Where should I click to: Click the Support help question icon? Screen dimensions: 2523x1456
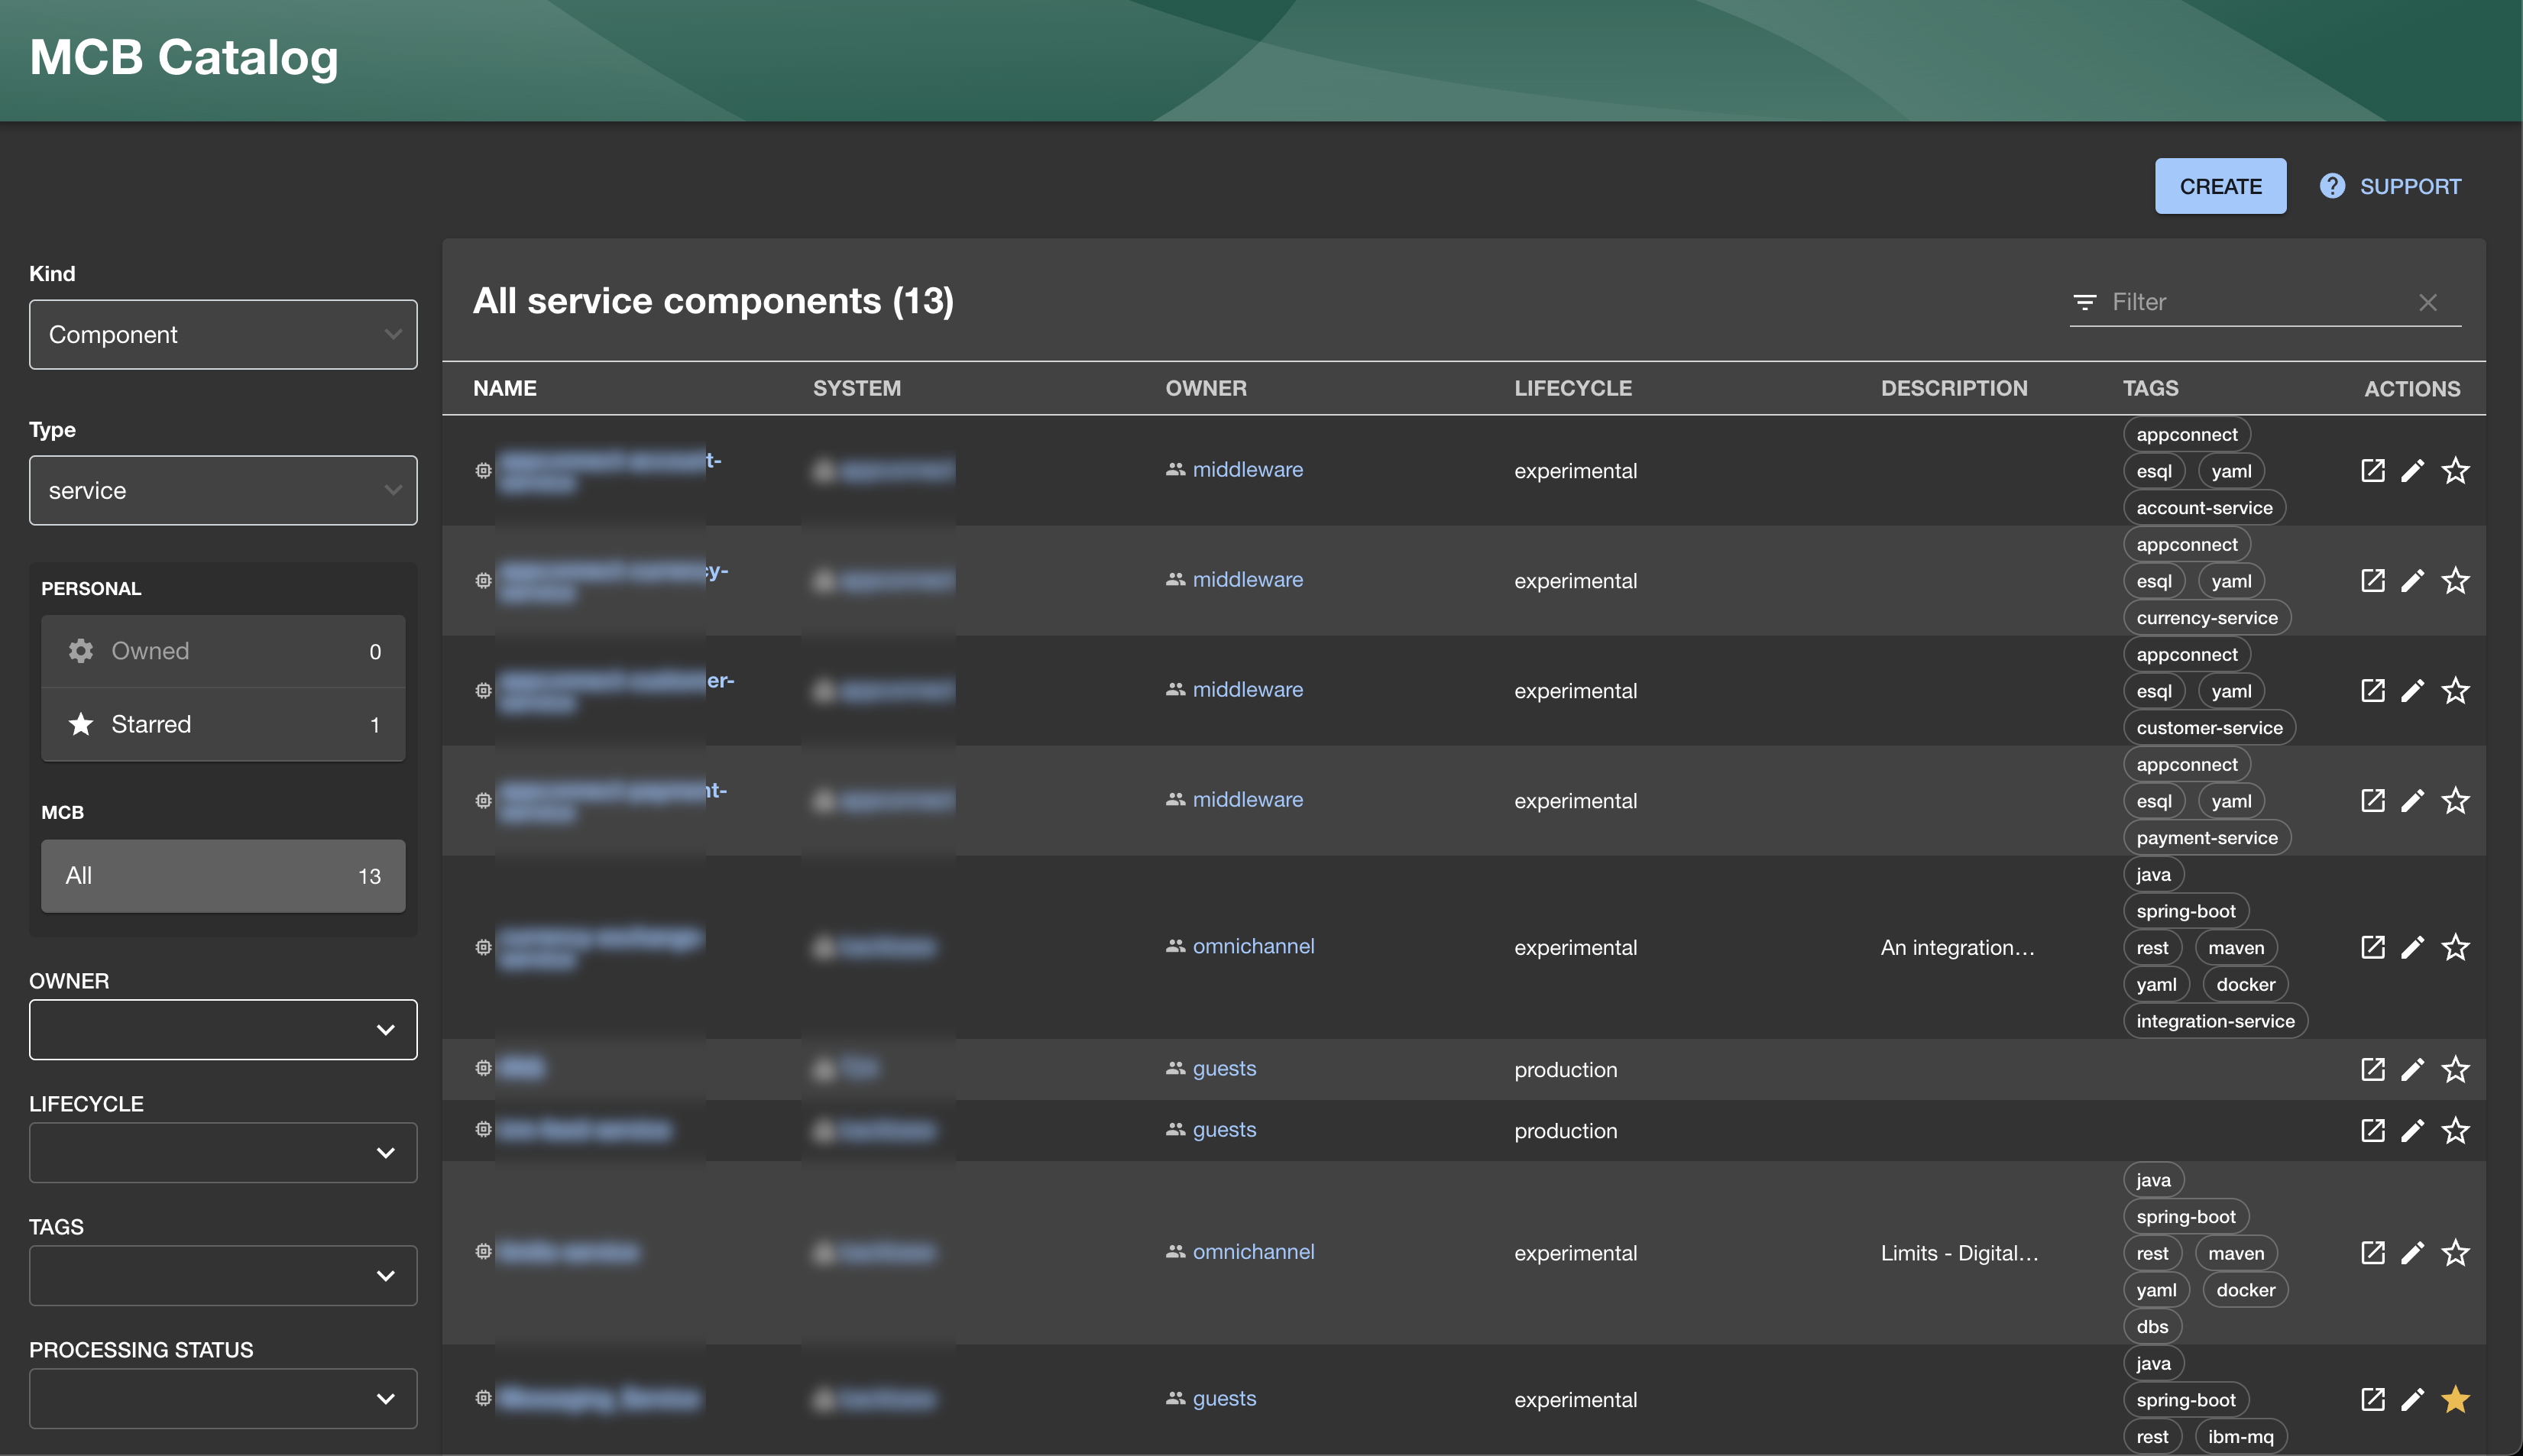[2332, 186]
